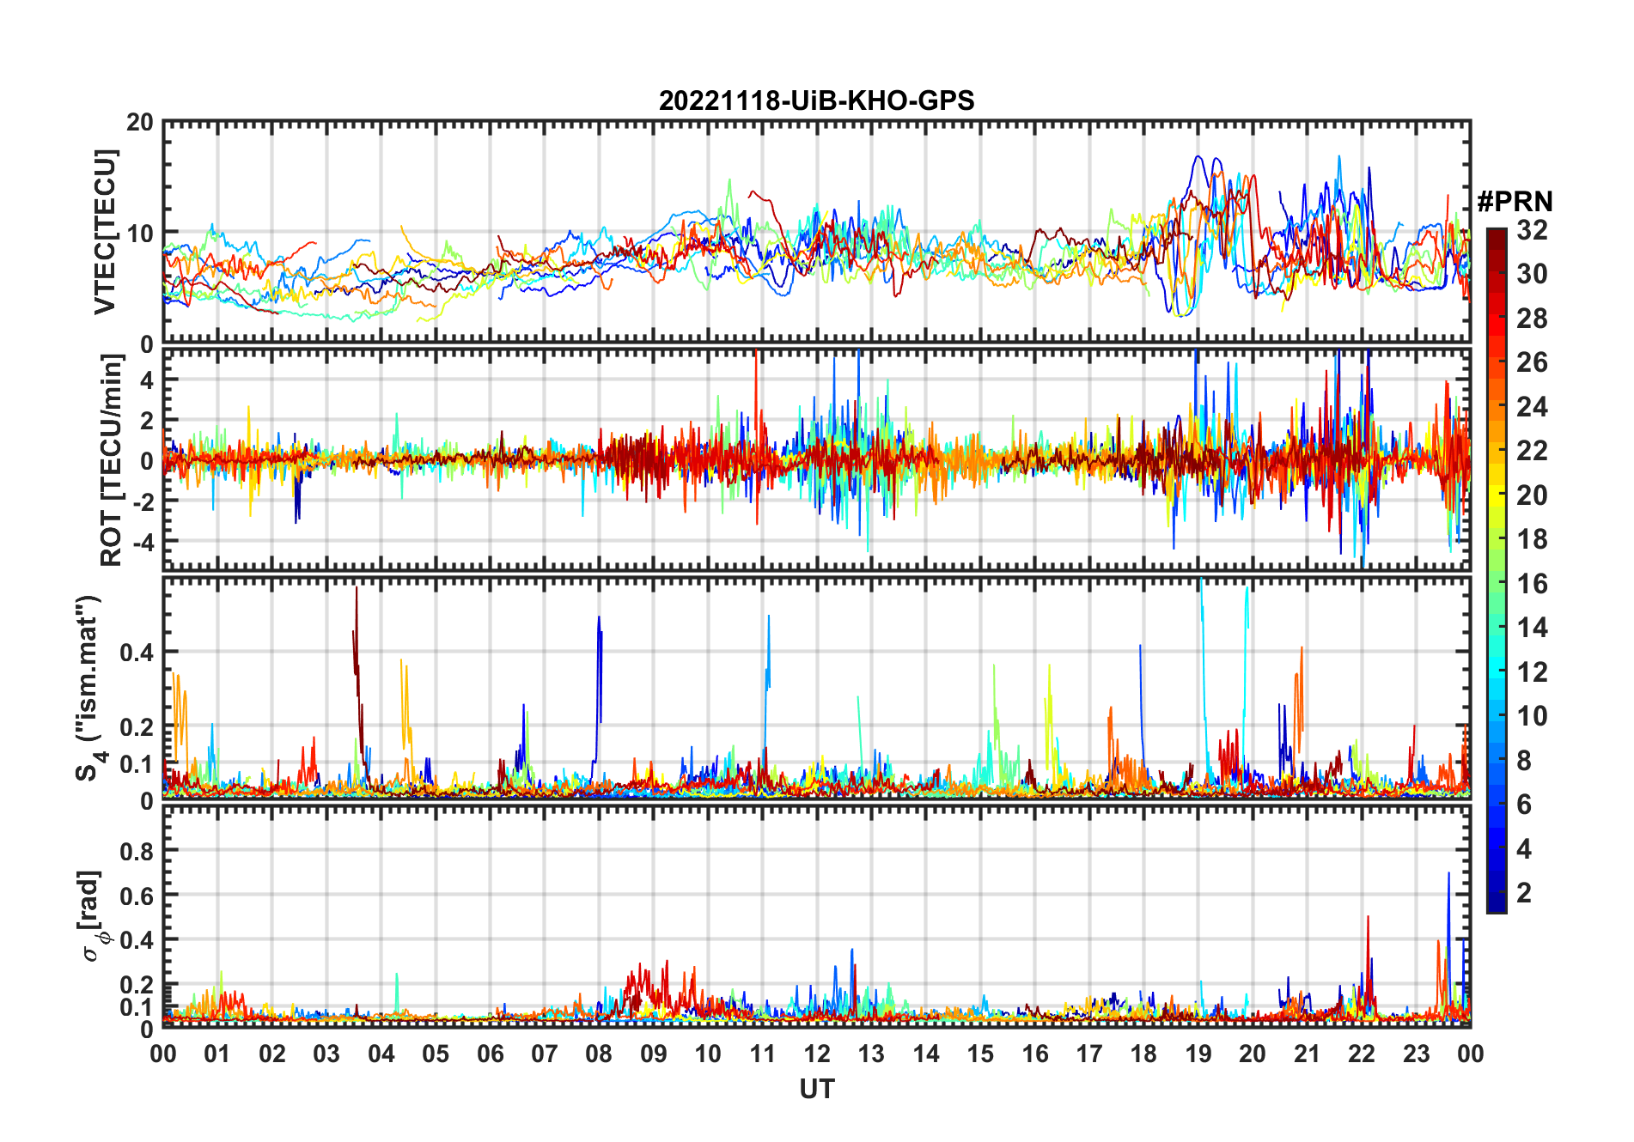Click colorbar tick label 4
The image size is (1634, 1142).
tap(1524, 848)
